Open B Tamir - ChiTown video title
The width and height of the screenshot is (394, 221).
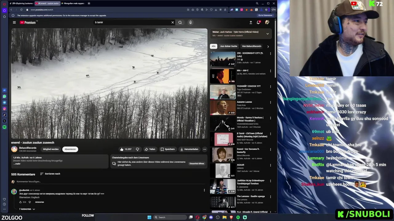(252, 135)
